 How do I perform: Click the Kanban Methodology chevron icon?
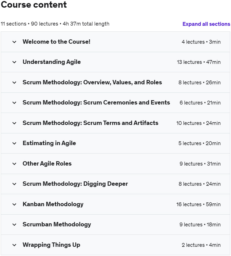coord(14,204)
